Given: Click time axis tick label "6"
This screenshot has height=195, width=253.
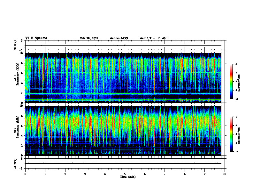Looking at the screenshot, I should [145, 174].
